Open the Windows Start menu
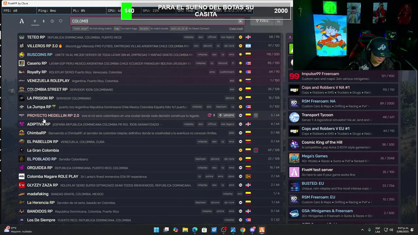The image size is (418, 235). click(156, 230)
